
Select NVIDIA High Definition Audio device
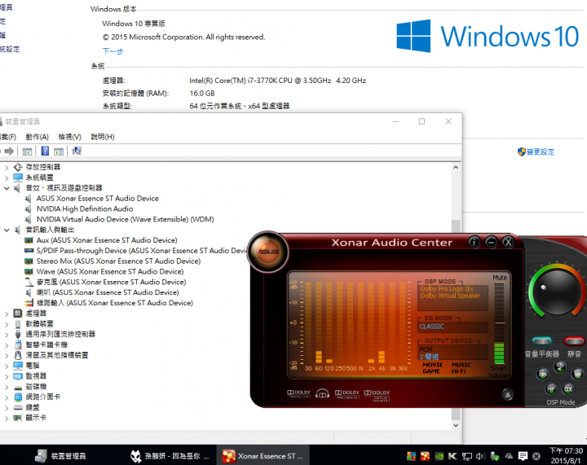(85, 209)
